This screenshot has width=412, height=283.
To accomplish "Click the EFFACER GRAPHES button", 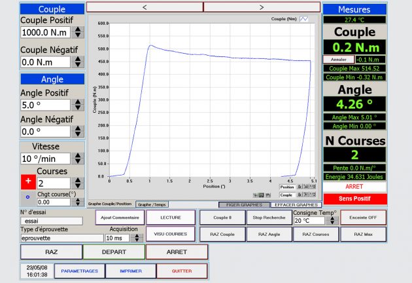I will click(296, 204).
